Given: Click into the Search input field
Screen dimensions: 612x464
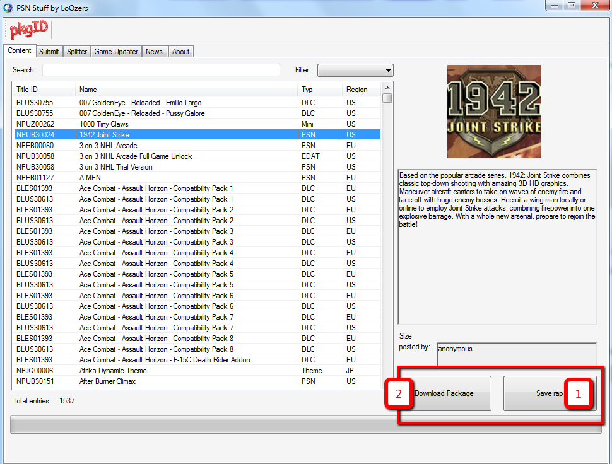Looking at the screenshot, I should click(161, 70).
